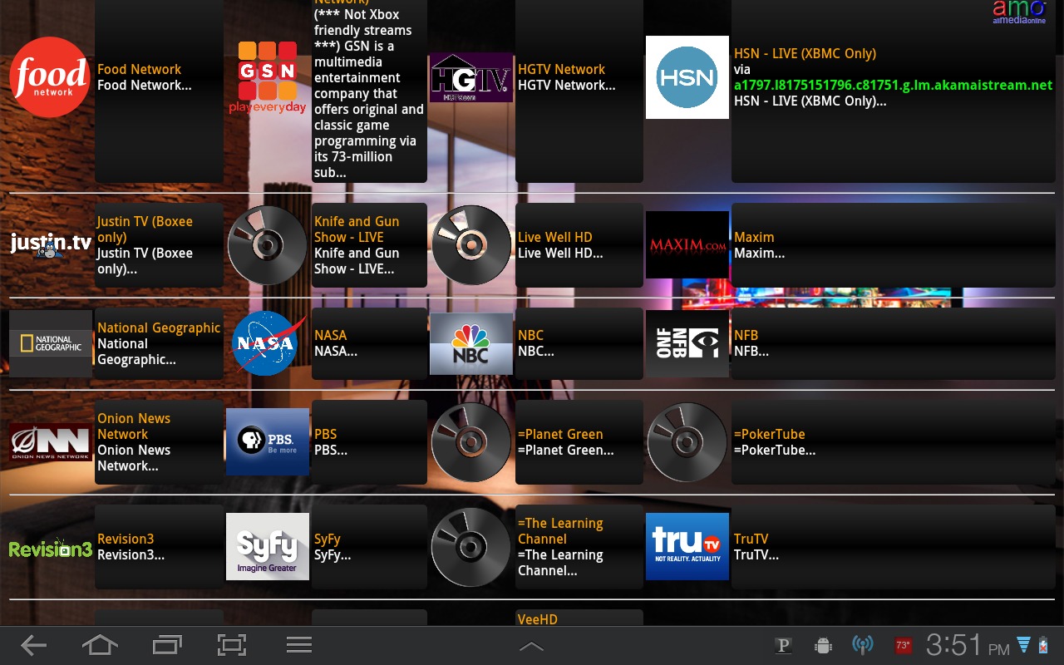This screenshot has height=665, width=1064.
Task: Open the truTV channel logo
Action: (x=687, y=546)
